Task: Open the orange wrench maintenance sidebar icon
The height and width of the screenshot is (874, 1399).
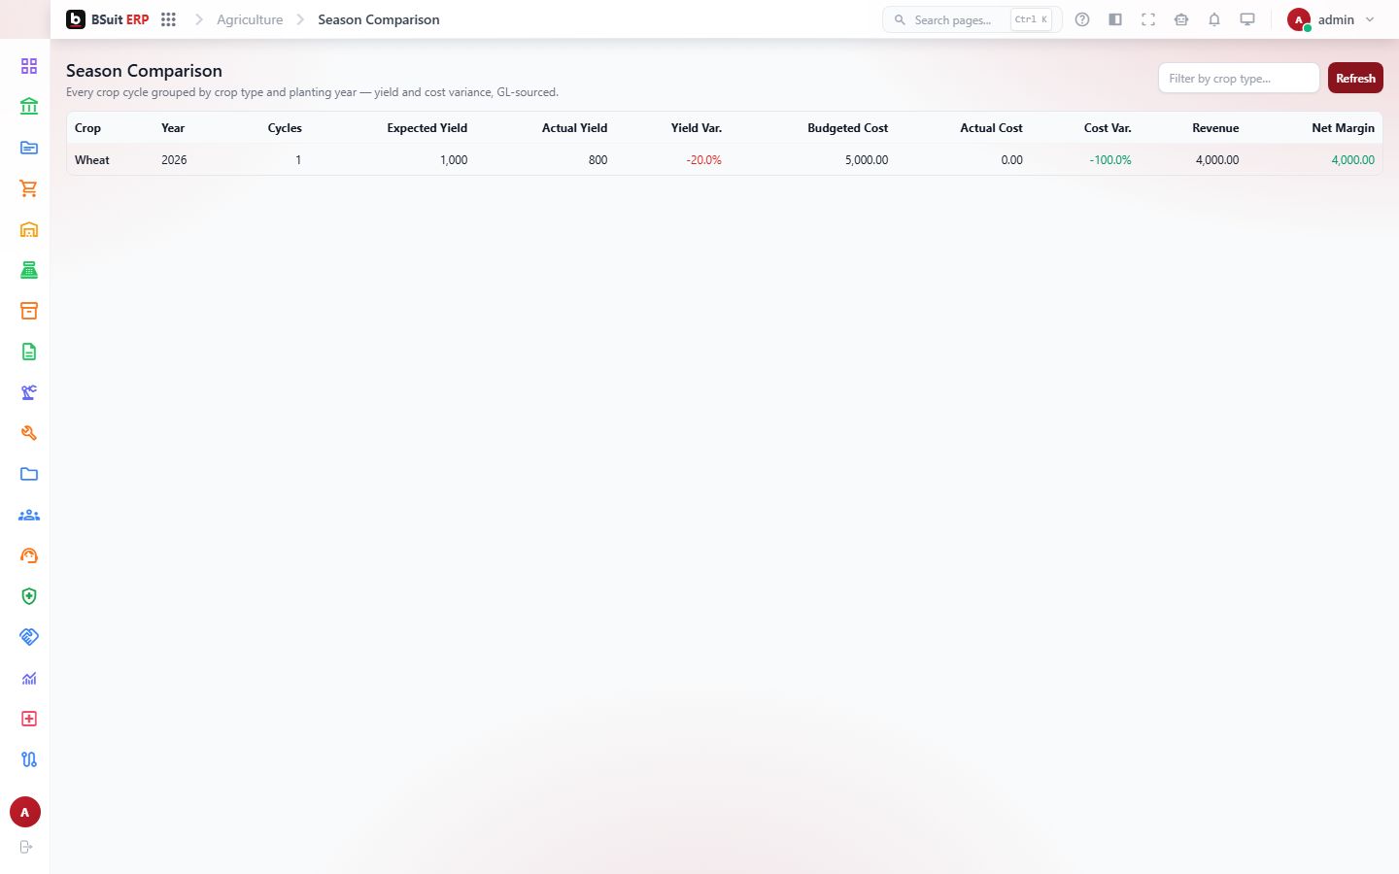Action: 29,433
